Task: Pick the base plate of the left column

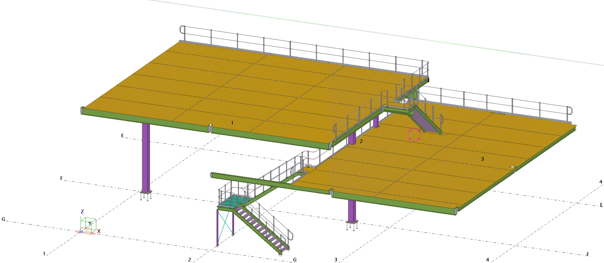Action: (x=146, y=192)
